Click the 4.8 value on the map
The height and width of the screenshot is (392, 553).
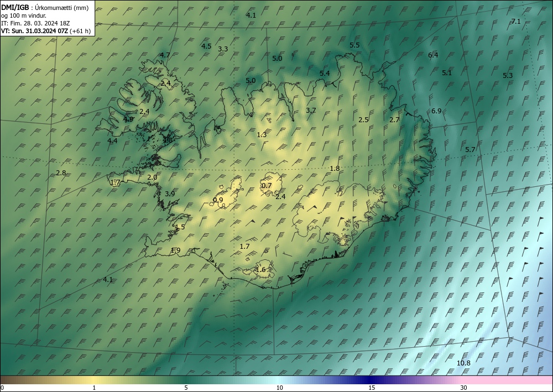pyautogui.click(x=168, y=140)
